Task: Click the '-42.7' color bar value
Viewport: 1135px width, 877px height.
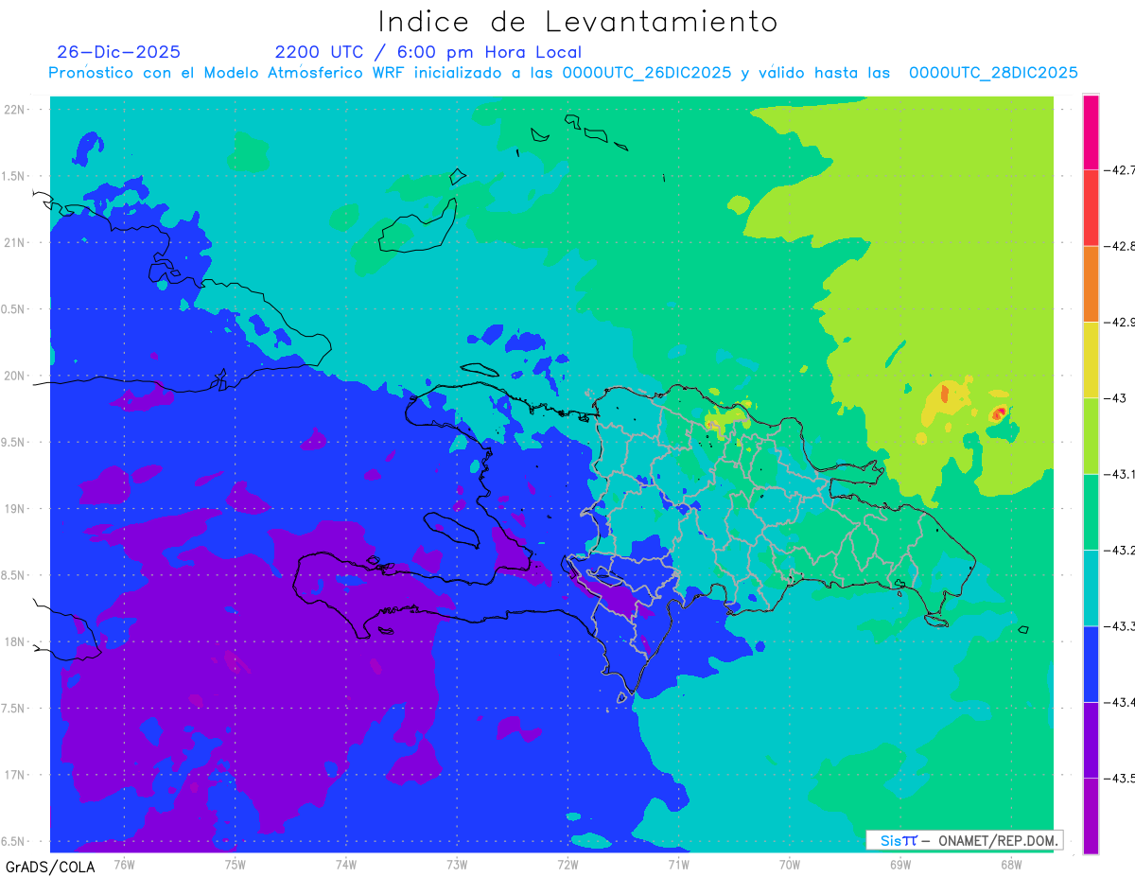Action: [x=1119, y=170]
